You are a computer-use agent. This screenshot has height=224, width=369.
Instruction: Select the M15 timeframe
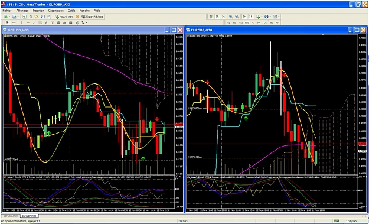pos(240,22)
